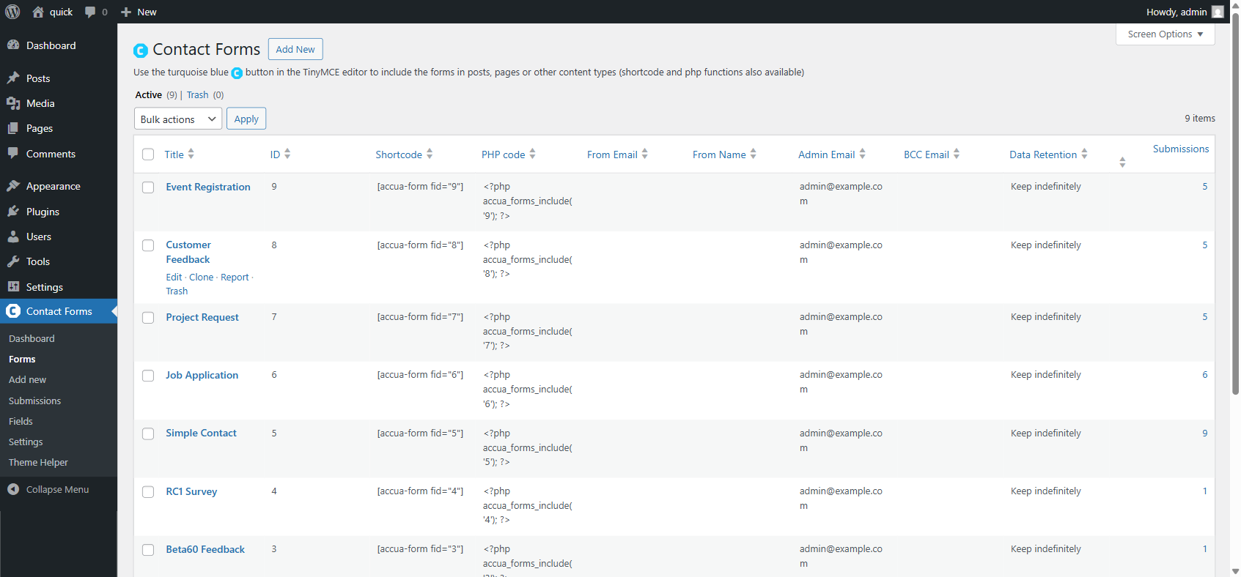Click the WordPress logo icon
The width and height of the screenshot is (1241, 577).
pyautogui.click(x=12, y=12)
